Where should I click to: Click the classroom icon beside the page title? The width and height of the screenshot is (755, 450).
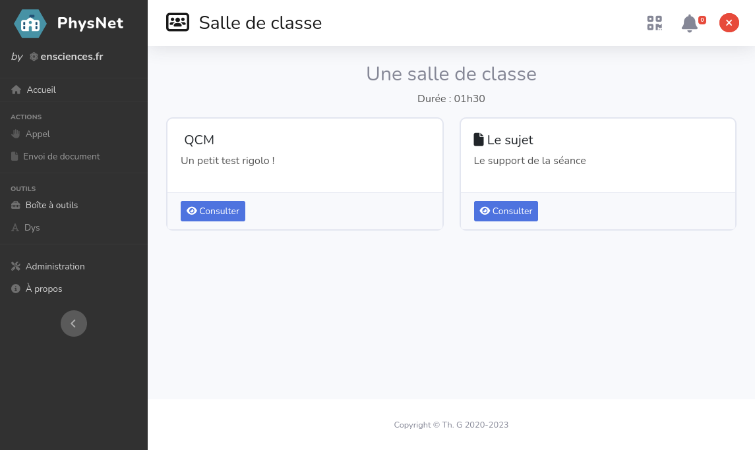tap(177, 23)
